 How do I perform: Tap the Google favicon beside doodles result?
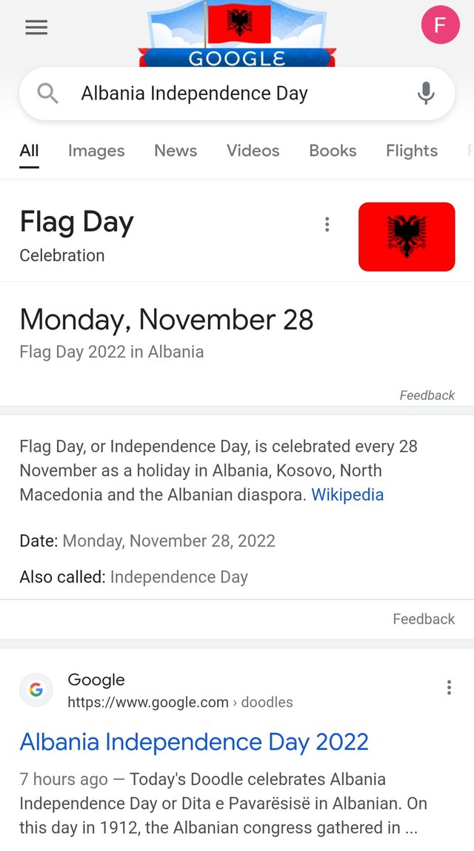click(36, 690)
